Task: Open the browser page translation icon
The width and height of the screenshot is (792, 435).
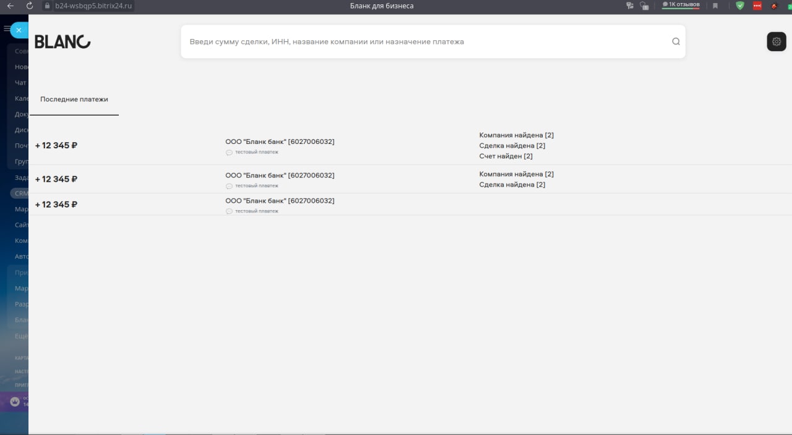Action: 630,6
